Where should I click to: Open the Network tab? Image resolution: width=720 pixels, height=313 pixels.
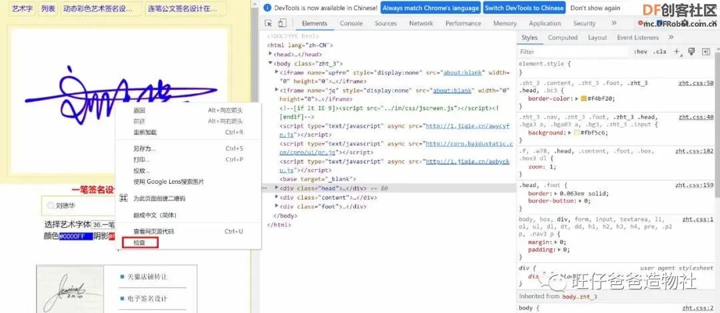point(421,23)
